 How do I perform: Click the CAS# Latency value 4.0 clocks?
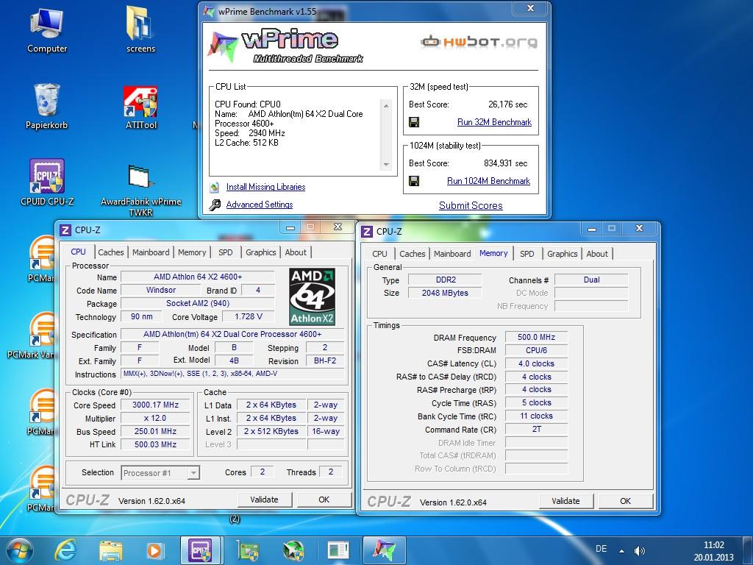(x=536, y=363)
